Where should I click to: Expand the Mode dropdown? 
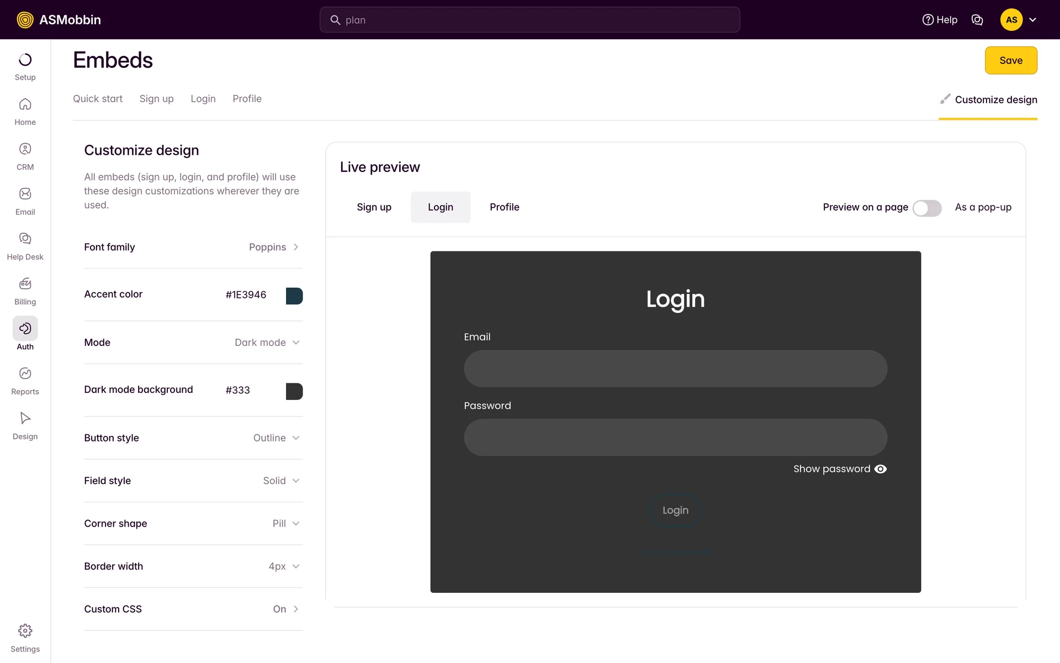pos(268,343)
